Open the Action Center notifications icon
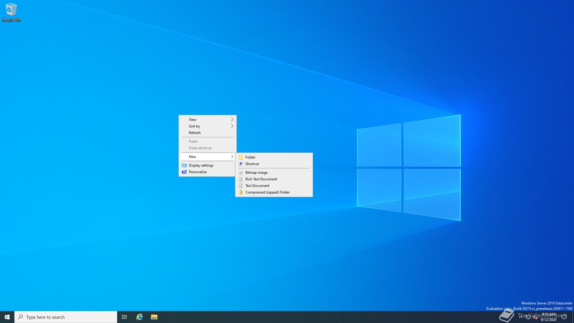Screen dimensions: 574x323 pyautogui.click(x=564, y=317)
